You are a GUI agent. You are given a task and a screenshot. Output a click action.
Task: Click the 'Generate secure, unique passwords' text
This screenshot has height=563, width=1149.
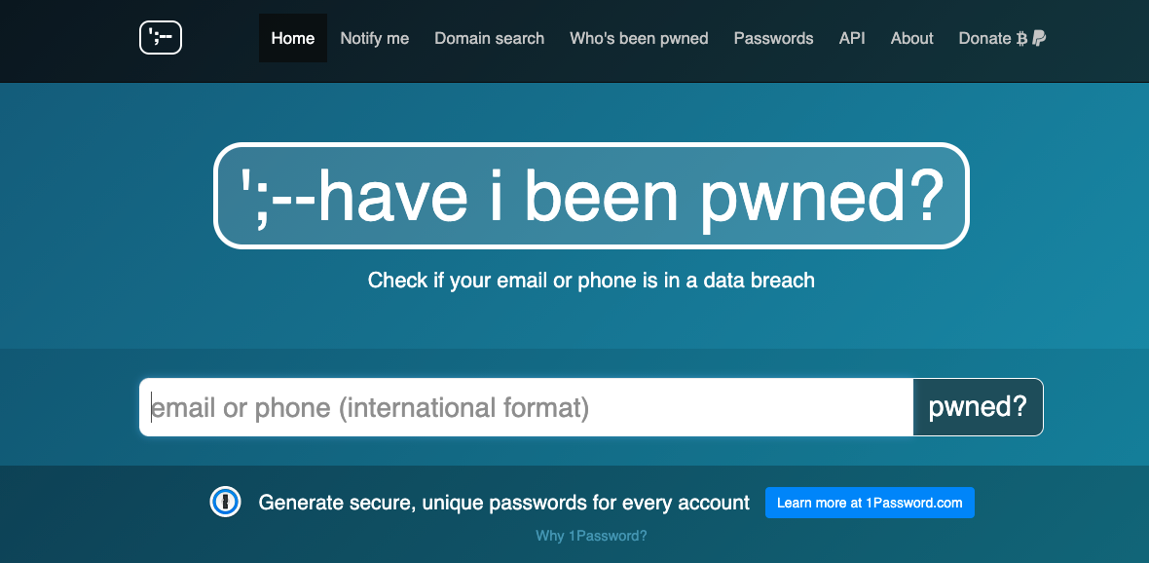click(x=504, y=503)
